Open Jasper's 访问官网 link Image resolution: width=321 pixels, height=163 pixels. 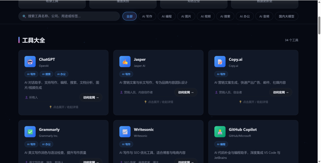tap(186, 92)
